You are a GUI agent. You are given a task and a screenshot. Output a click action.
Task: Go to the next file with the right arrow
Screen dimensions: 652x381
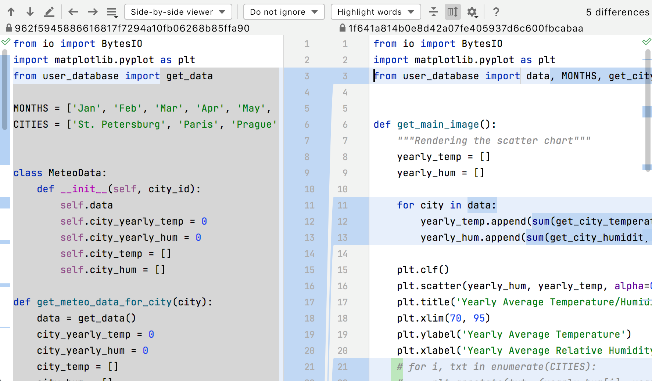pyautogui.click(x=93, y=12)
